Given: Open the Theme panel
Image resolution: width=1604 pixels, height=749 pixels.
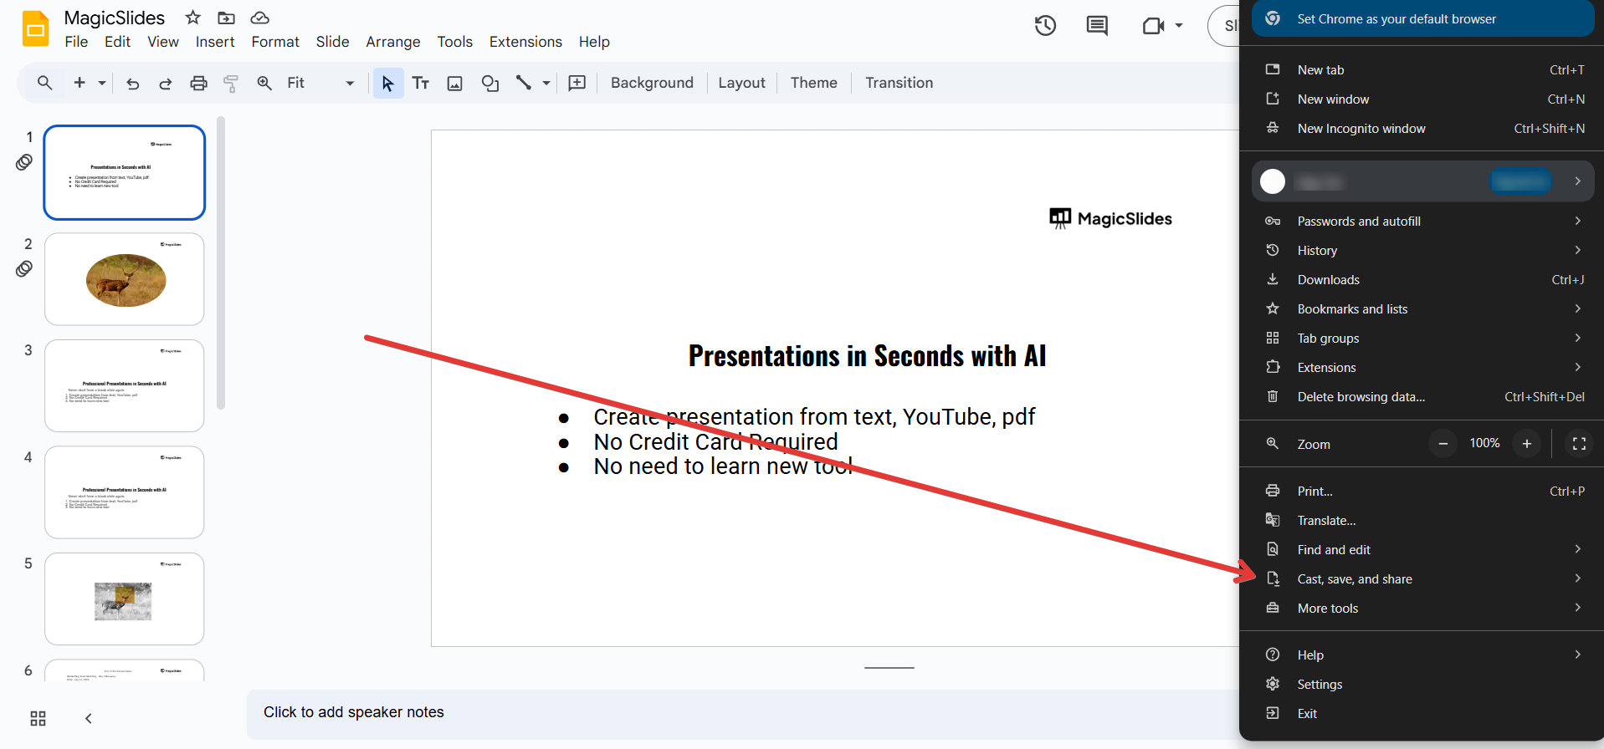Looking at the screenshot, I should click(814, 83).
